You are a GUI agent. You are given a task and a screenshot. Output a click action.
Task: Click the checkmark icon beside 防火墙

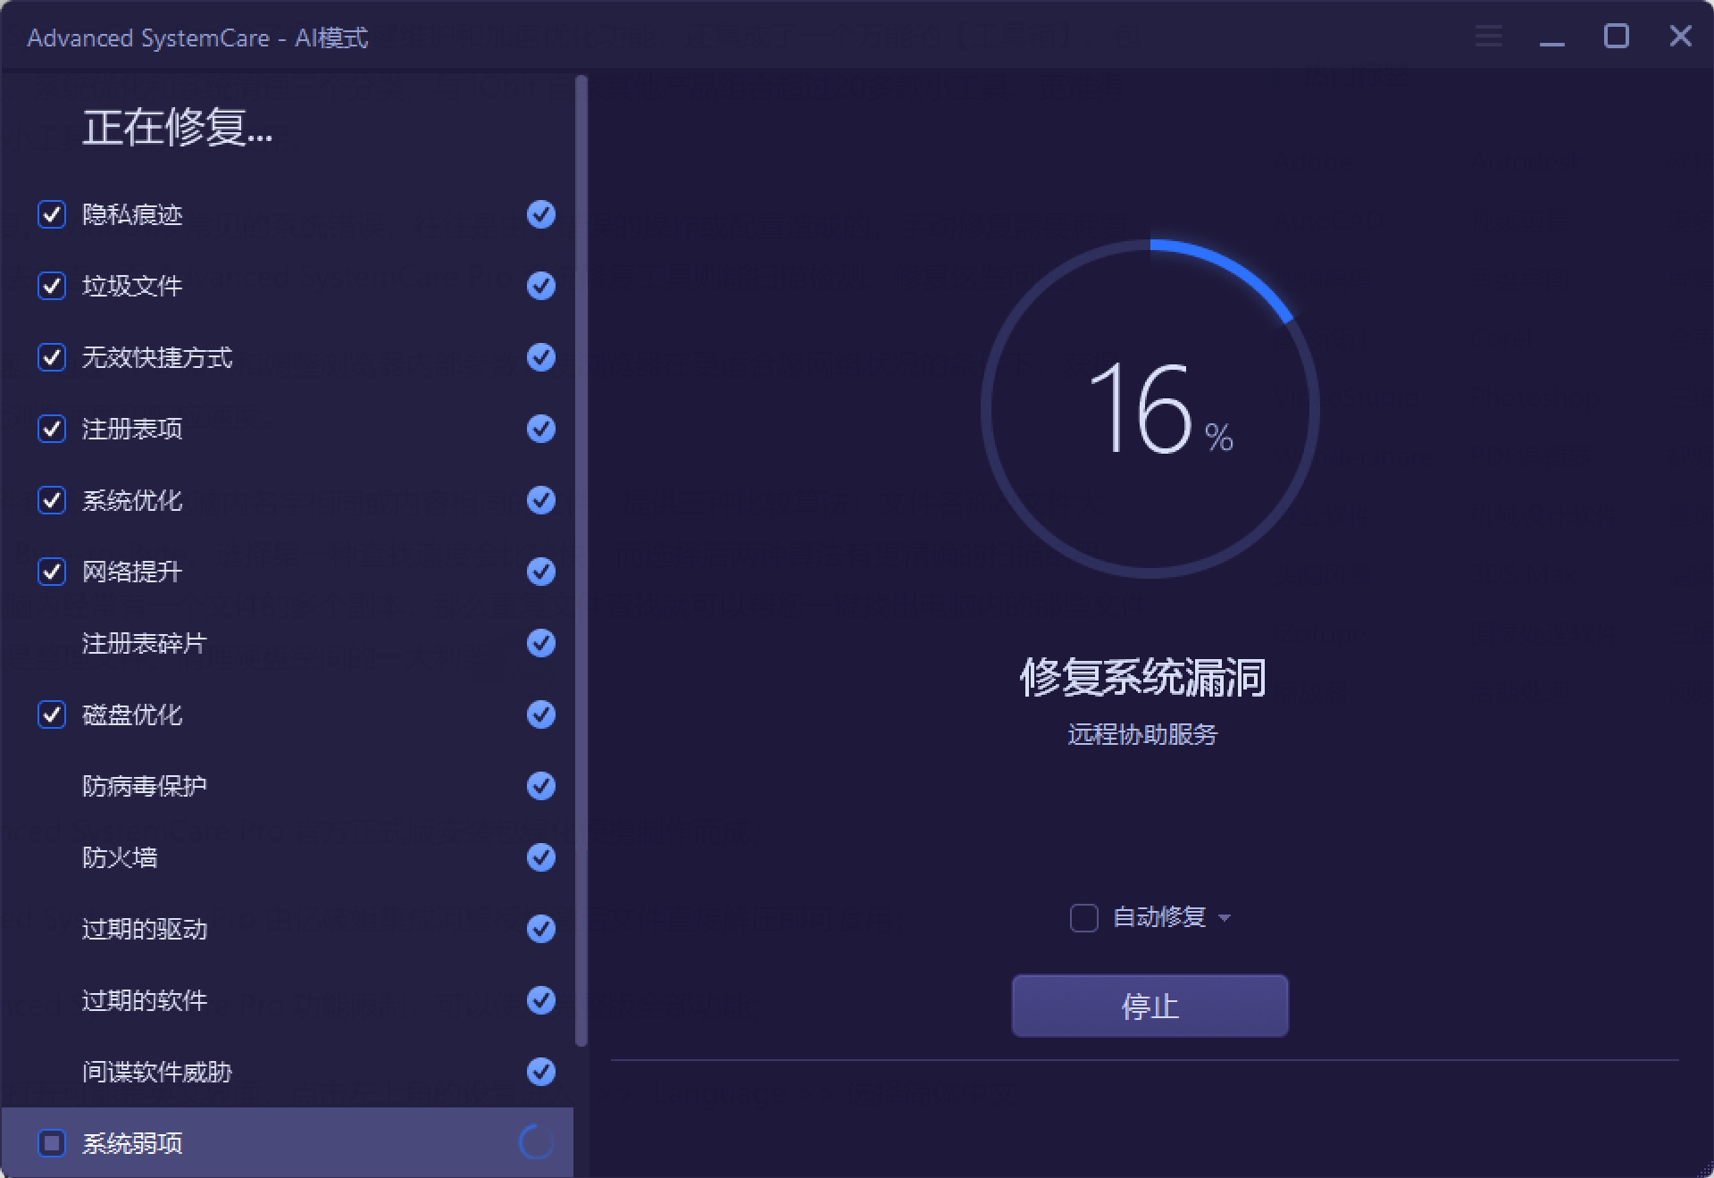click(x=539, y=857)
